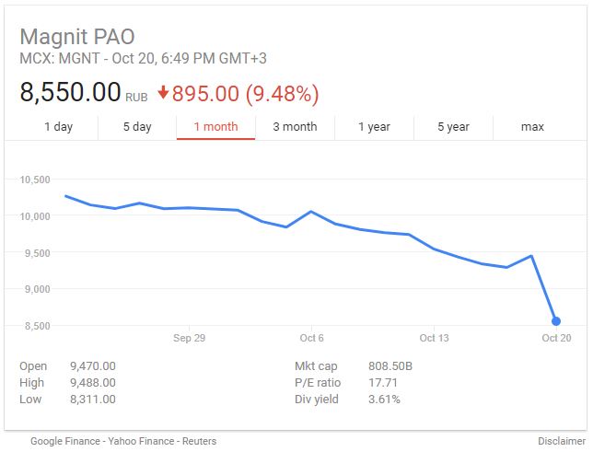Screen dimensions: 593x452
Task: Follow the Reuters source link
Action: click(199, 441)
